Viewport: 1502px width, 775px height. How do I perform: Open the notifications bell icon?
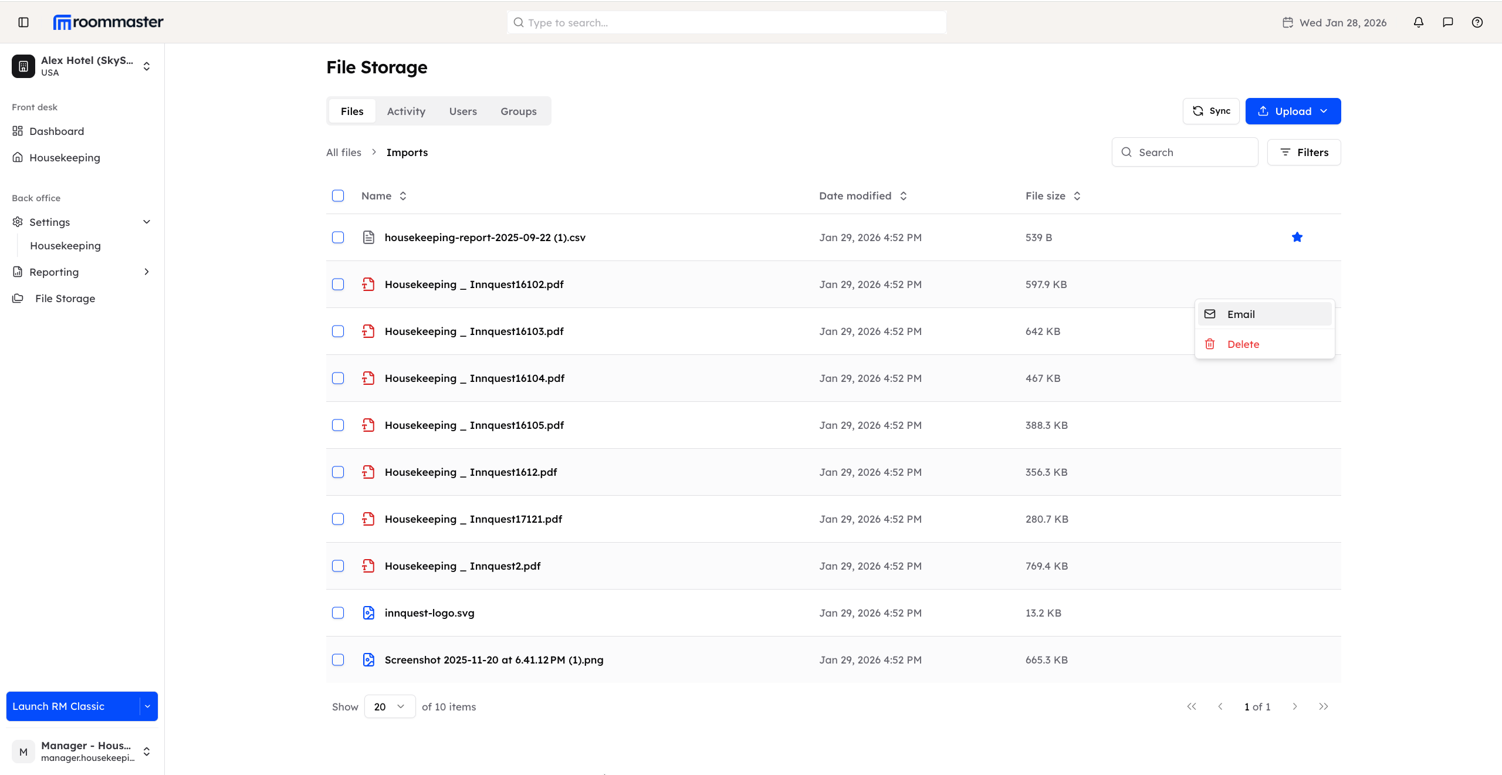coord(1418,22)
